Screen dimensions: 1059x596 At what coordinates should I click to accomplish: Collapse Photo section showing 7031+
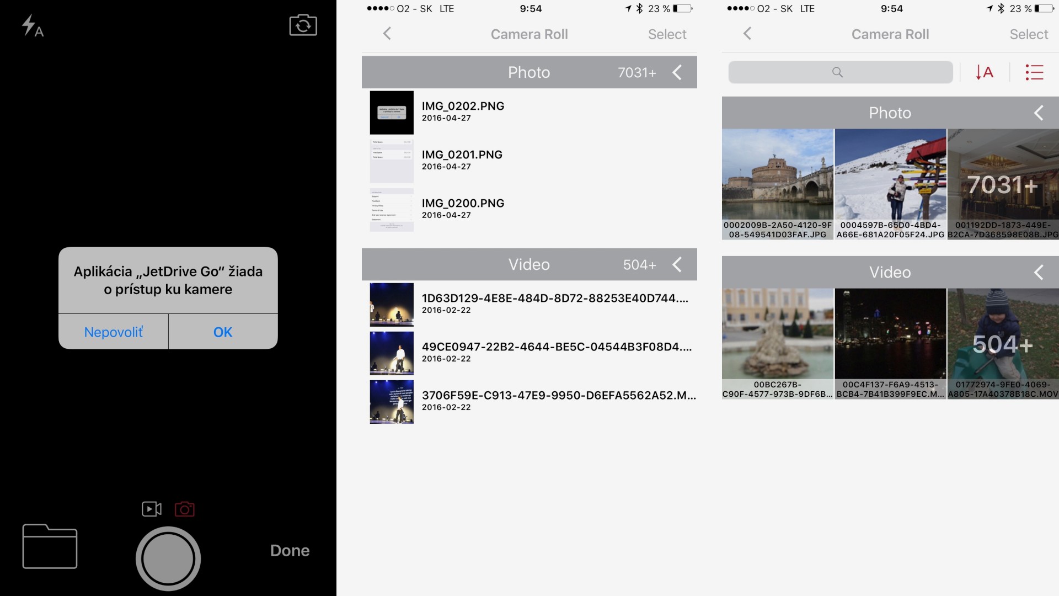677,72
